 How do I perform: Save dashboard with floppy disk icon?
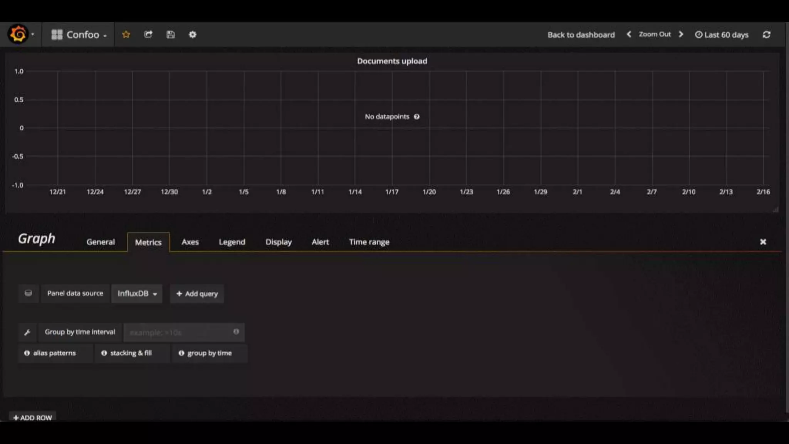click(170, 35)
